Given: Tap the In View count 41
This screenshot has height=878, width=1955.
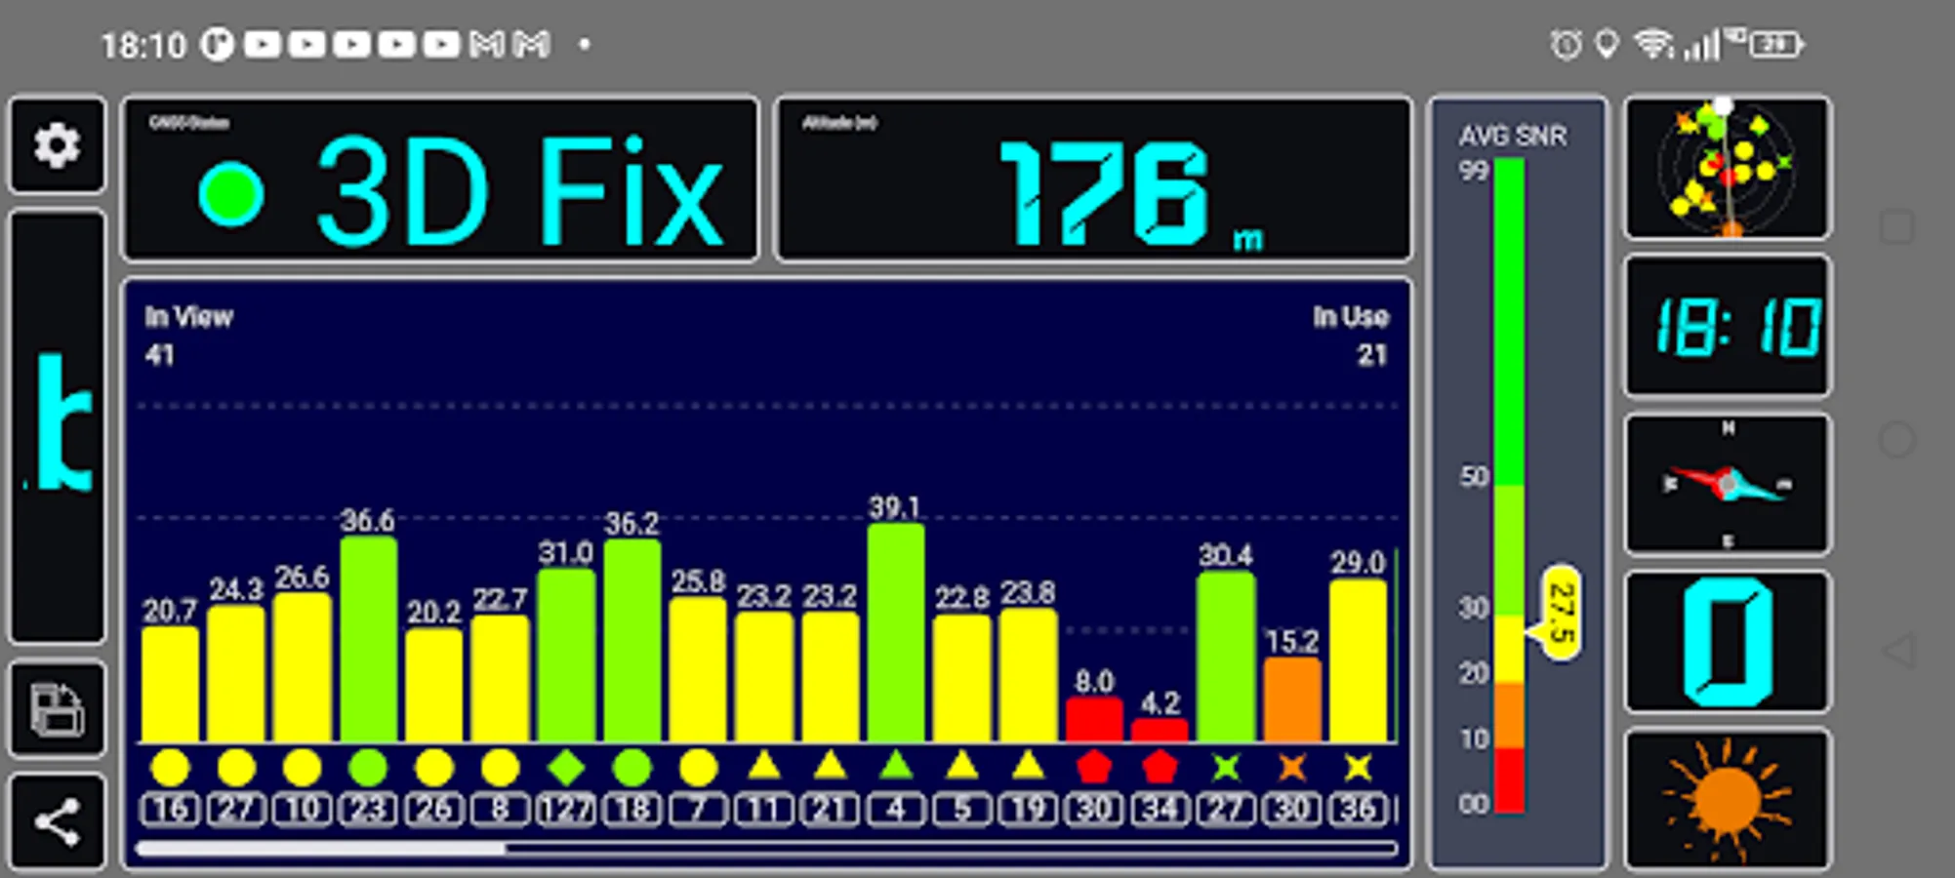Looking at the screenshot, I should [x=160, y=355].
